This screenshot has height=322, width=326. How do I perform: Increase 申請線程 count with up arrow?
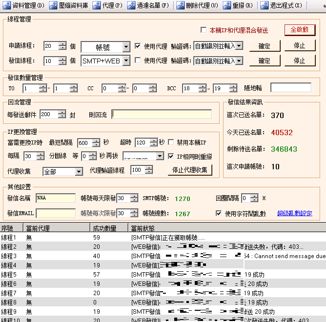pyautogui.click(x=62, y=44)
